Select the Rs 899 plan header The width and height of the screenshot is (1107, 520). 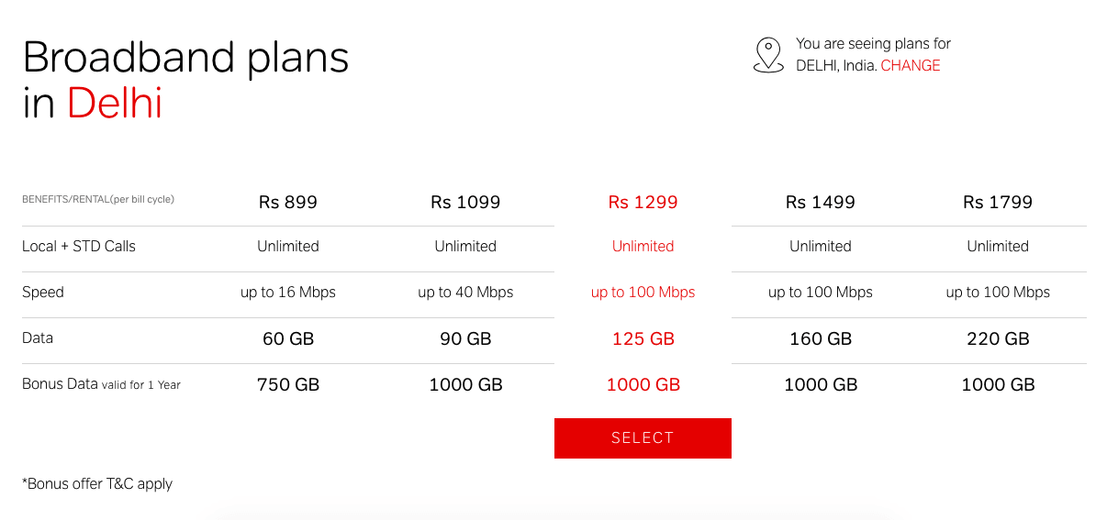(288, 203)
